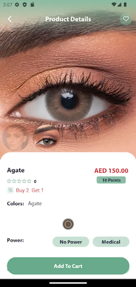Viewport: 136px width, 287px height.
Task: Choose the Agate color swatch
Action: point(68,224)
